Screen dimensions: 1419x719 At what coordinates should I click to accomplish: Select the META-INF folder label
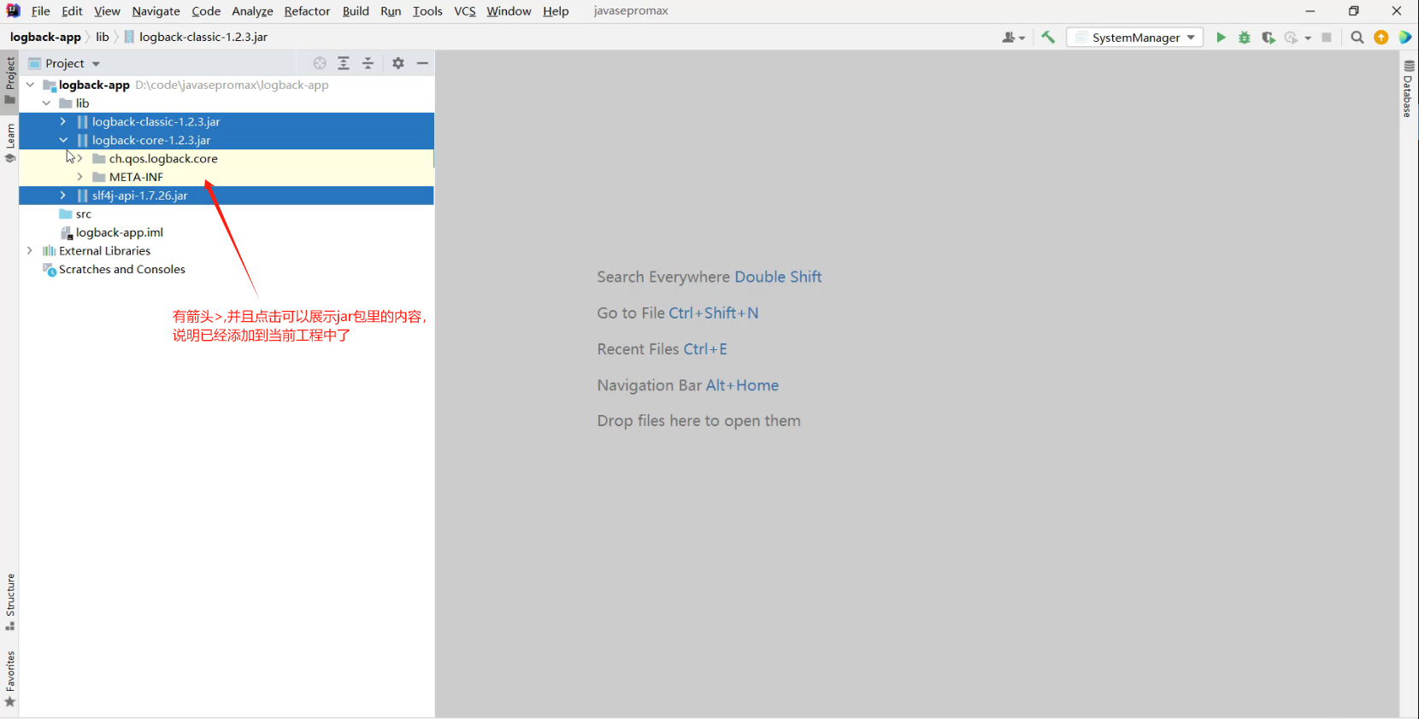pyautogui.click(x=136, y=178)
